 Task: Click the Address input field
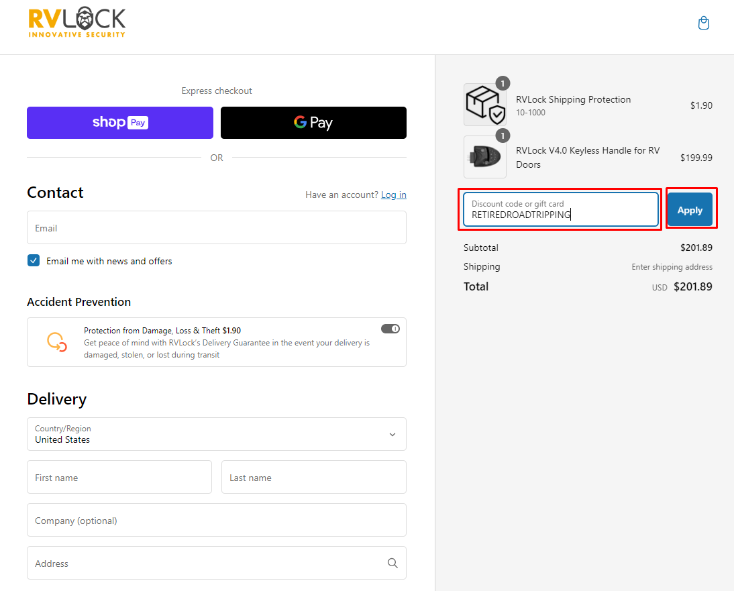(x=205, y=563)
